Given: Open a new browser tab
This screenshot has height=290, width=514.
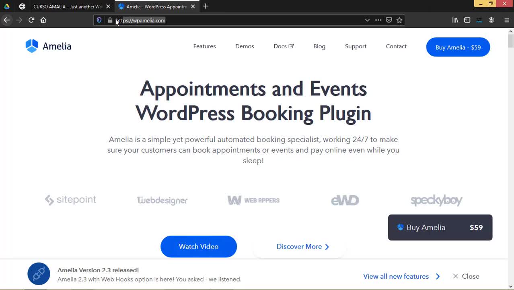Looking at the screenshot, I should (206, 6).
